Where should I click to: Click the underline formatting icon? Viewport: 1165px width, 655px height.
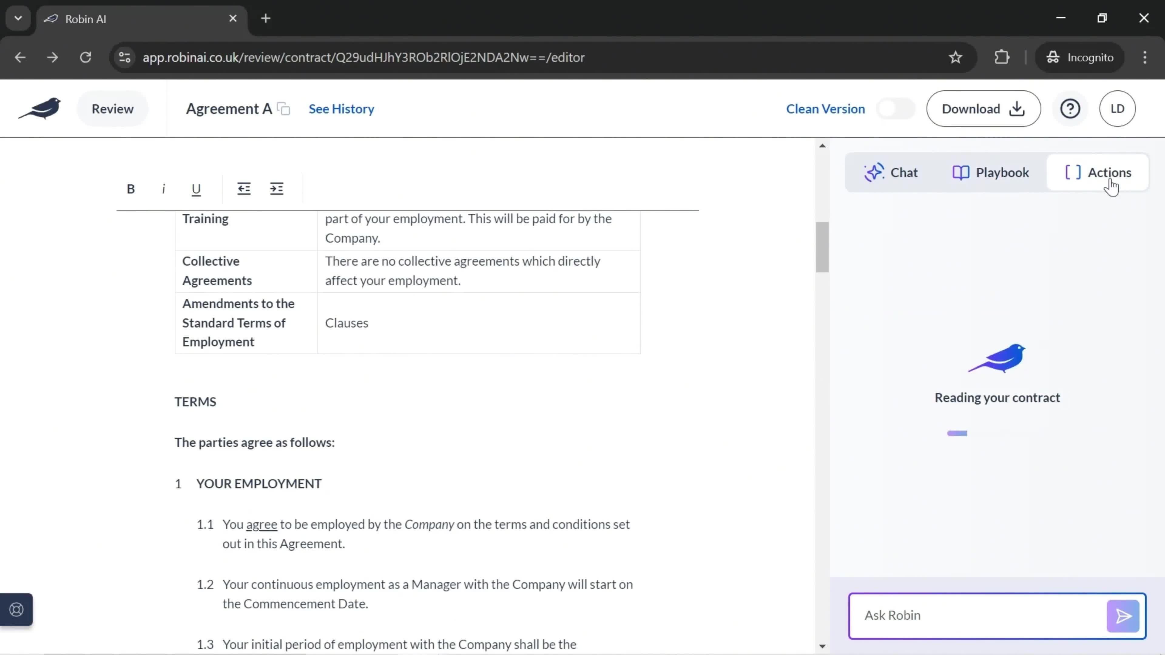pos(195,189)
